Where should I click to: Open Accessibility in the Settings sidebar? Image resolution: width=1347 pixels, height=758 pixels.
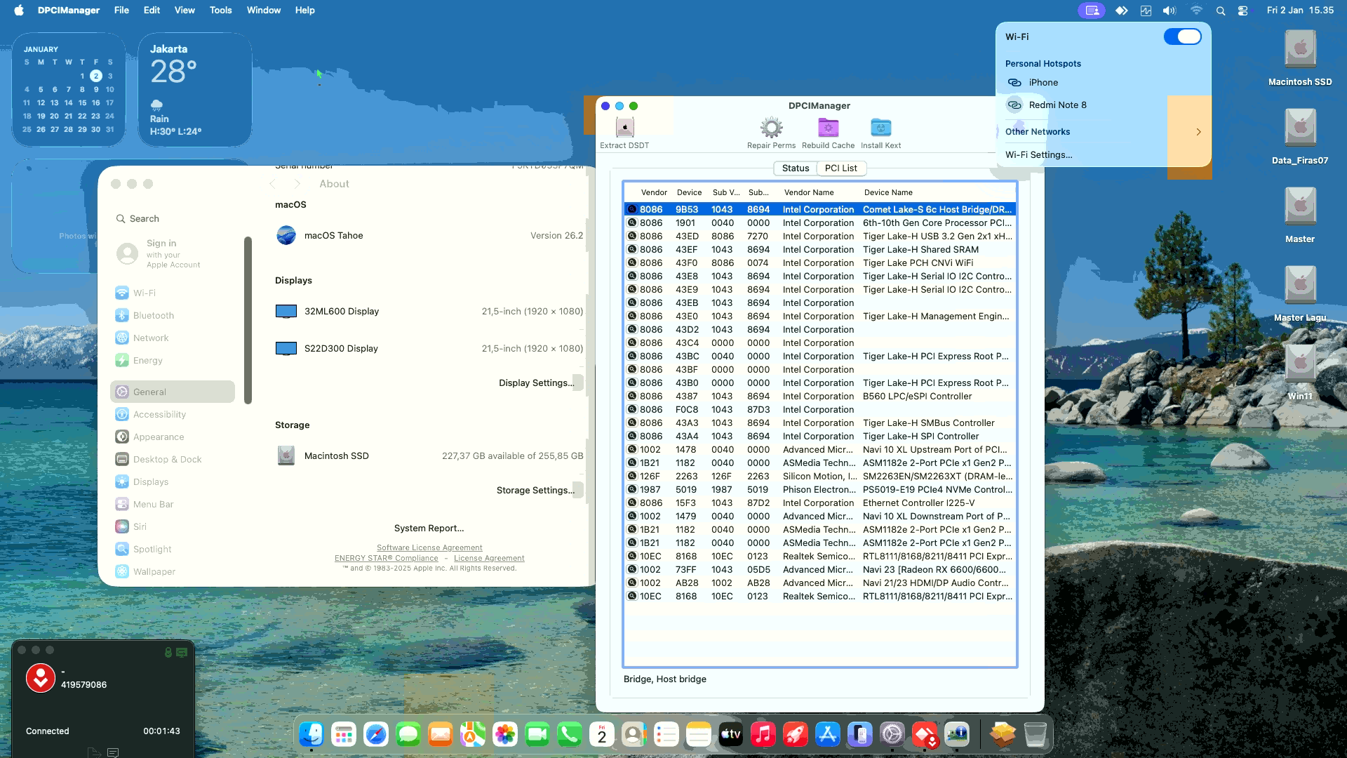pyautogui.click(x=173, y=415)
